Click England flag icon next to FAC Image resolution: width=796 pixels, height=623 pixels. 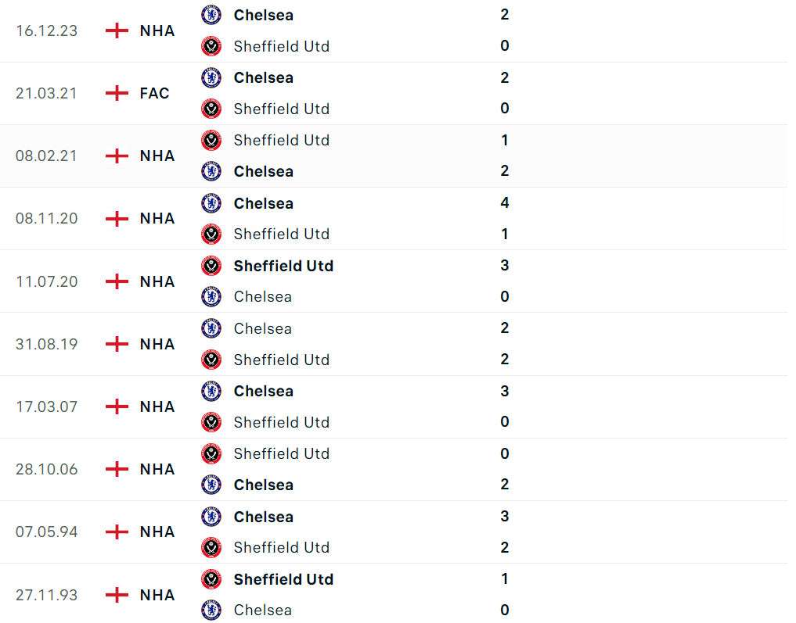(117, 93)
